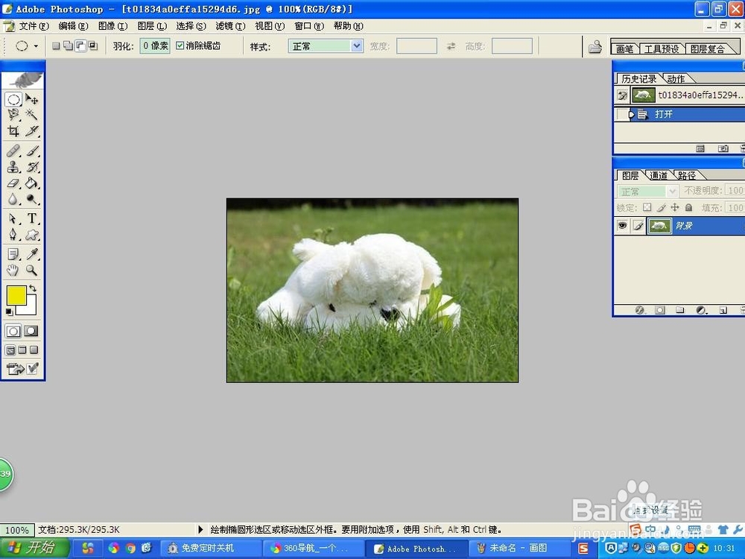
Task: Select the Paint Bucket tool
Action: (x=32, y=183)
